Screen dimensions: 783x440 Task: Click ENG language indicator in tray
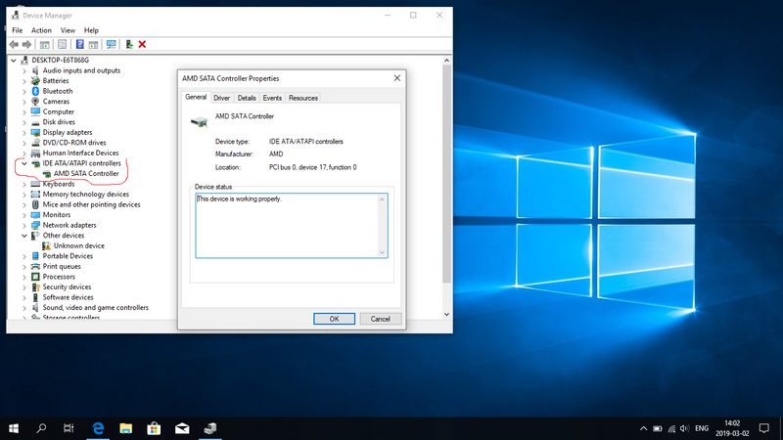pos(702,428)
